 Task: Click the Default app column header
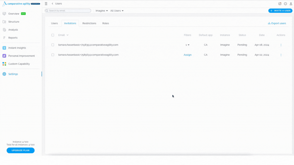206,35
